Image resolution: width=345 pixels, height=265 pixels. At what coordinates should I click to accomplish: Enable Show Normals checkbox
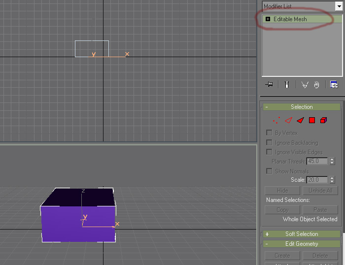pyautogui.click(x=269, y=171)
